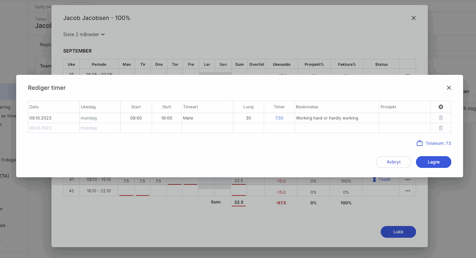Open Timeart dropdown showing Møte
This screenshot has width=476, height=258.
click(207, 118)
